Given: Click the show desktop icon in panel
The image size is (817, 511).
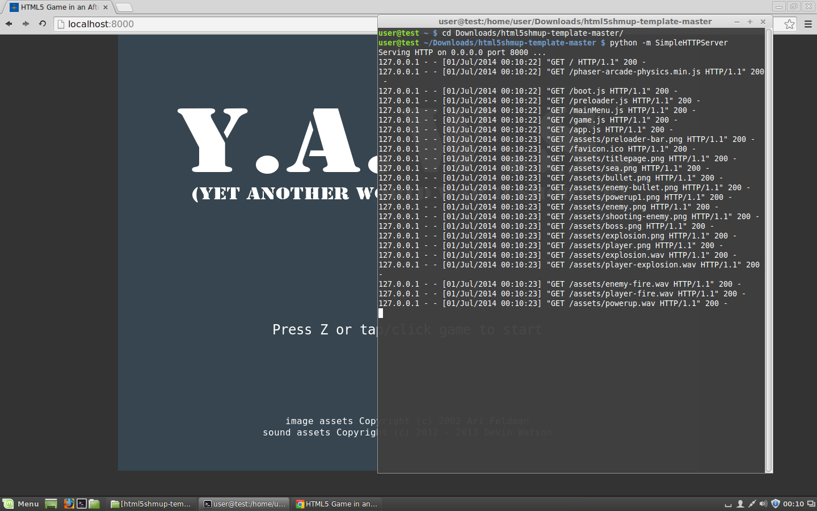Looking at the screenshot, I should pyautogui.click(x=51, y=504).
